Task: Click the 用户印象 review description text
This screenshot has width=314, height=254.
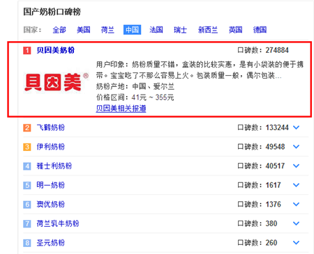Action: 200,70
